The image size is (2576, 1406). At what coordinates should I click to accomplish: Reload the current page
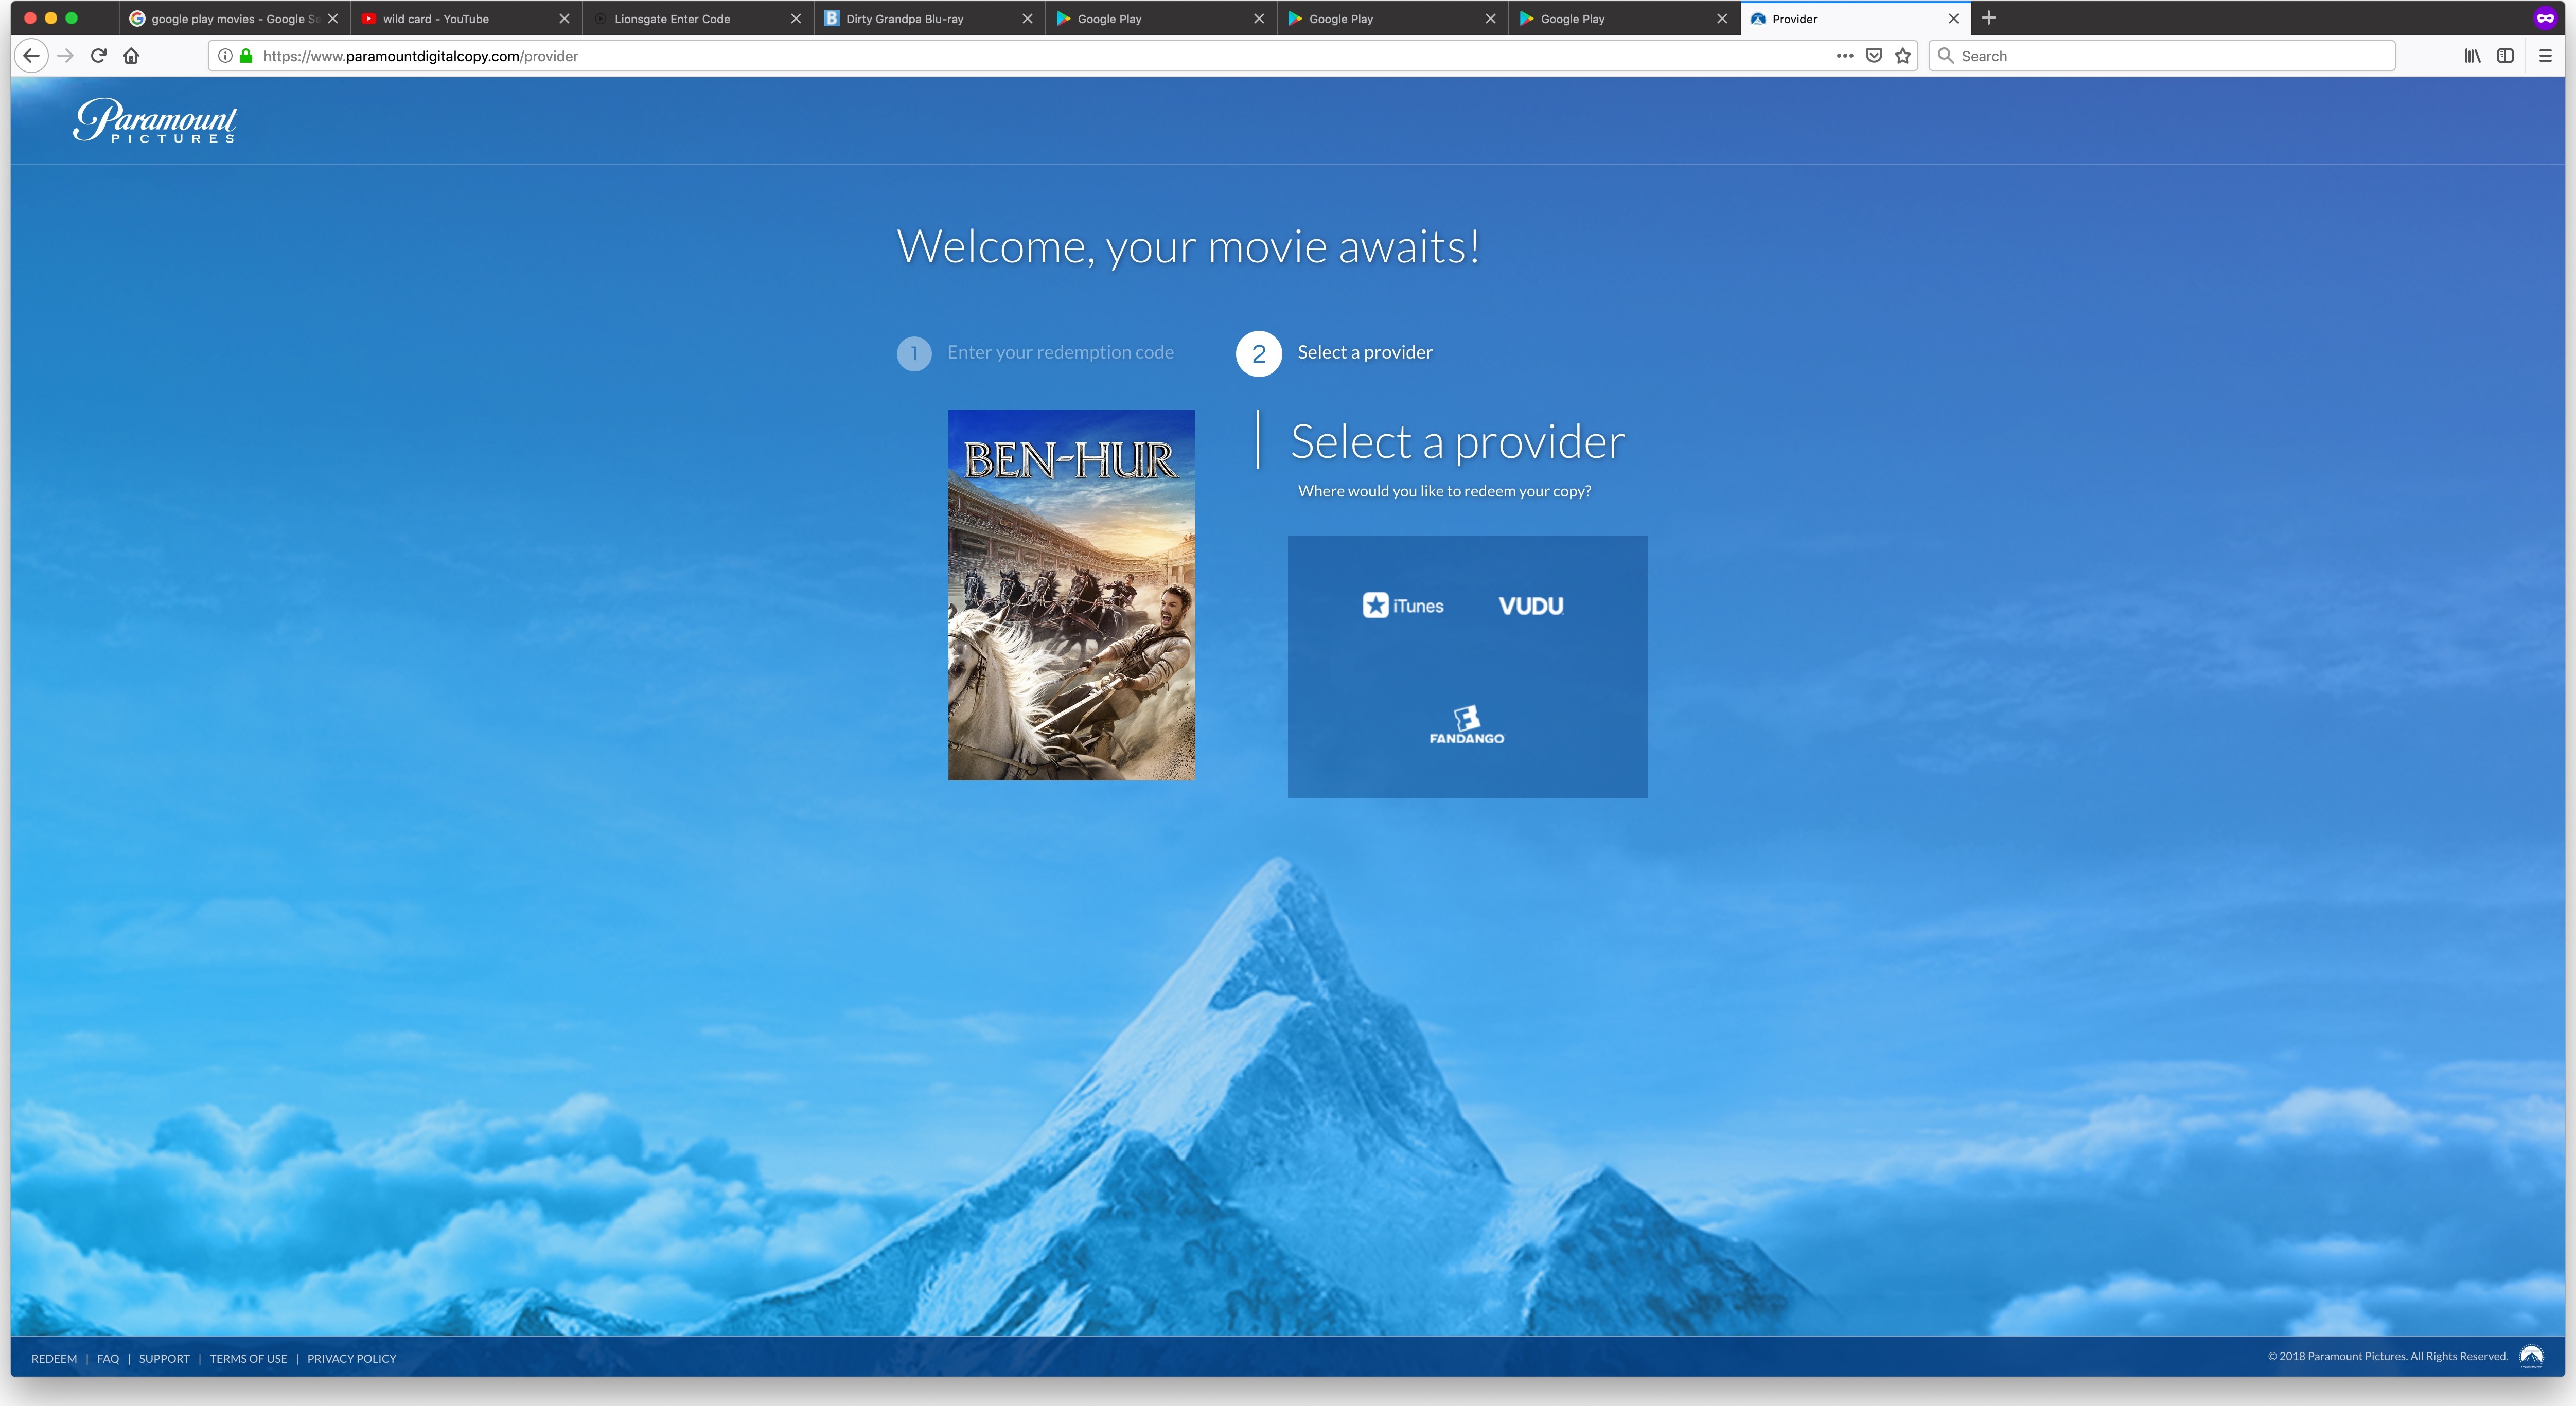(x=98, y=56)
